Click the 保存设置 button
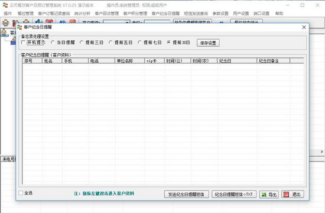 click(x=208, y=43)
